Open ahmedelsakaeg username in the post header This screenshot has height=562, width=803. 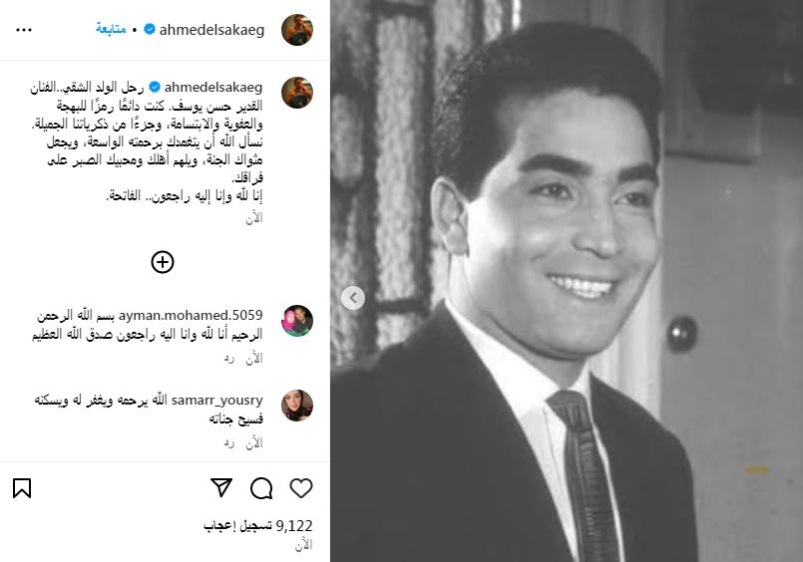click(x=212, y=30)
